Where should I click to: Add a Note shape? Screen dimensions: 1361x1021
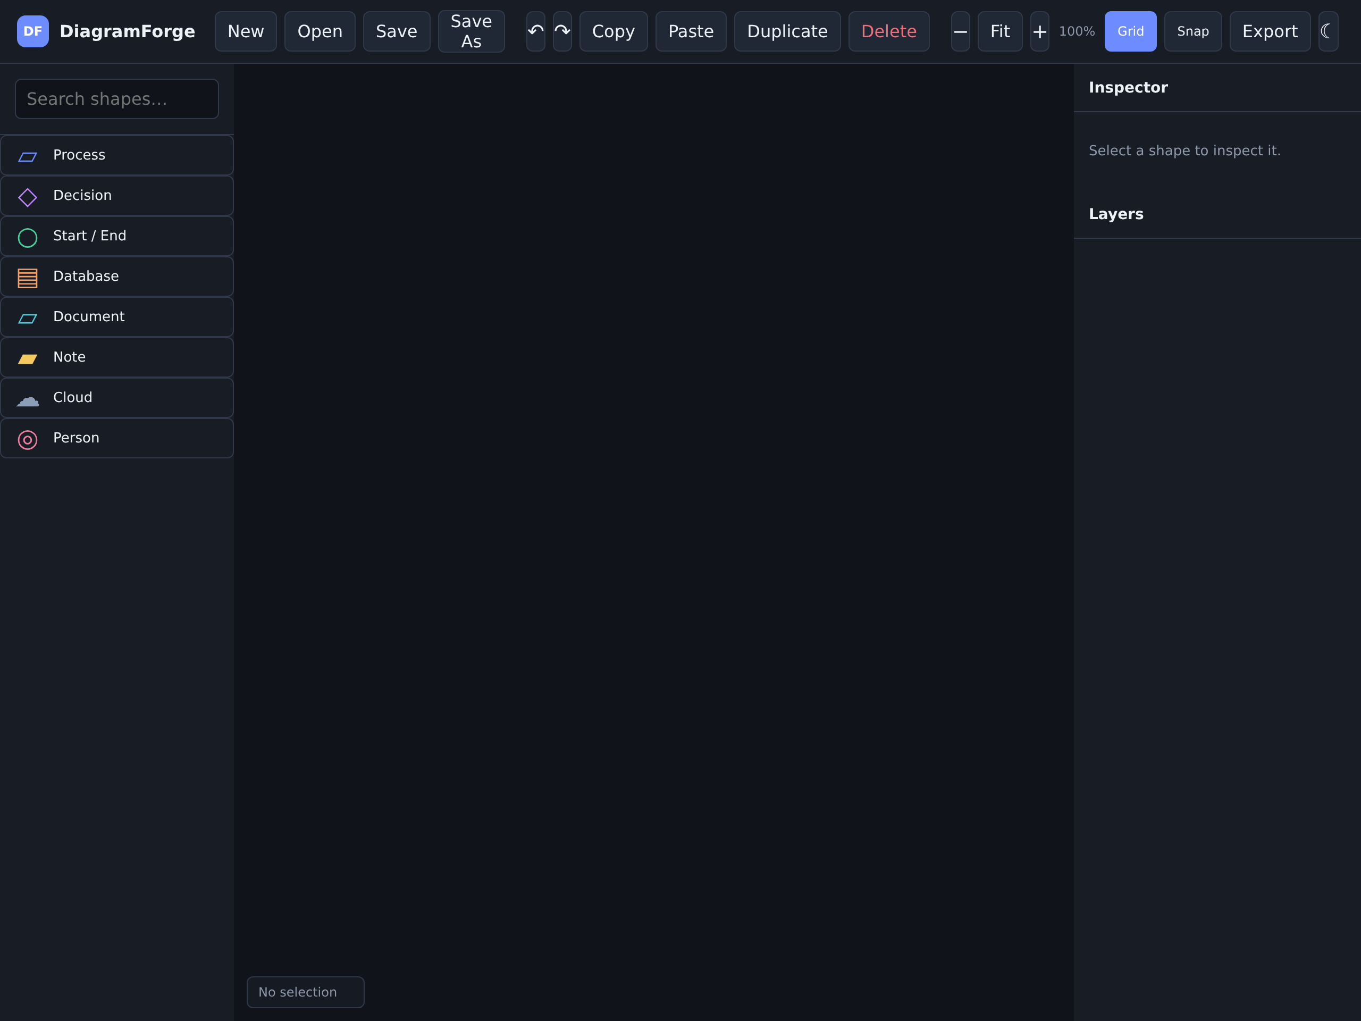(117, 357)
